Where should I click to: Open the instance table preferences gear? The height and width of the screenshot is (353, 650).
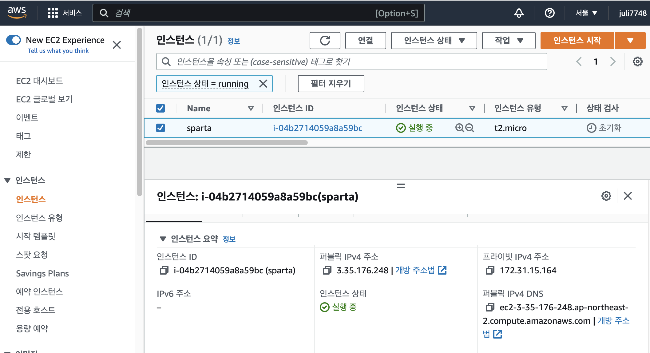click(x=637, y=61)
